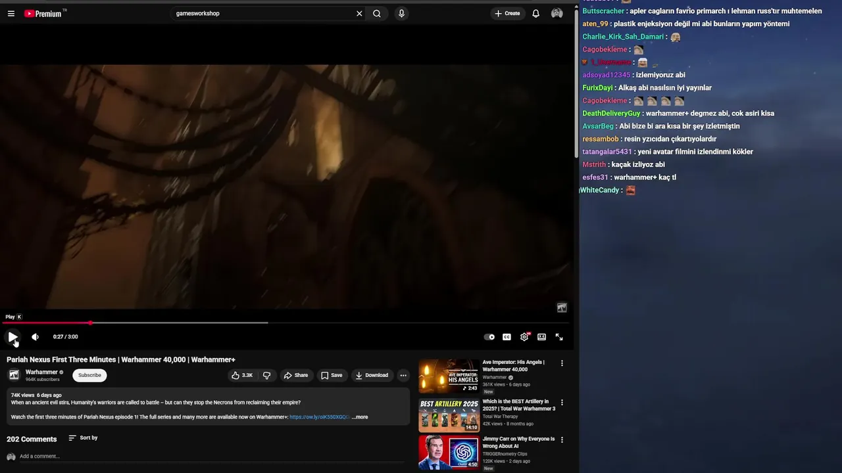Open the YouTube guide hamburger menu
The image size is (842, 473).
click(11, 13)
